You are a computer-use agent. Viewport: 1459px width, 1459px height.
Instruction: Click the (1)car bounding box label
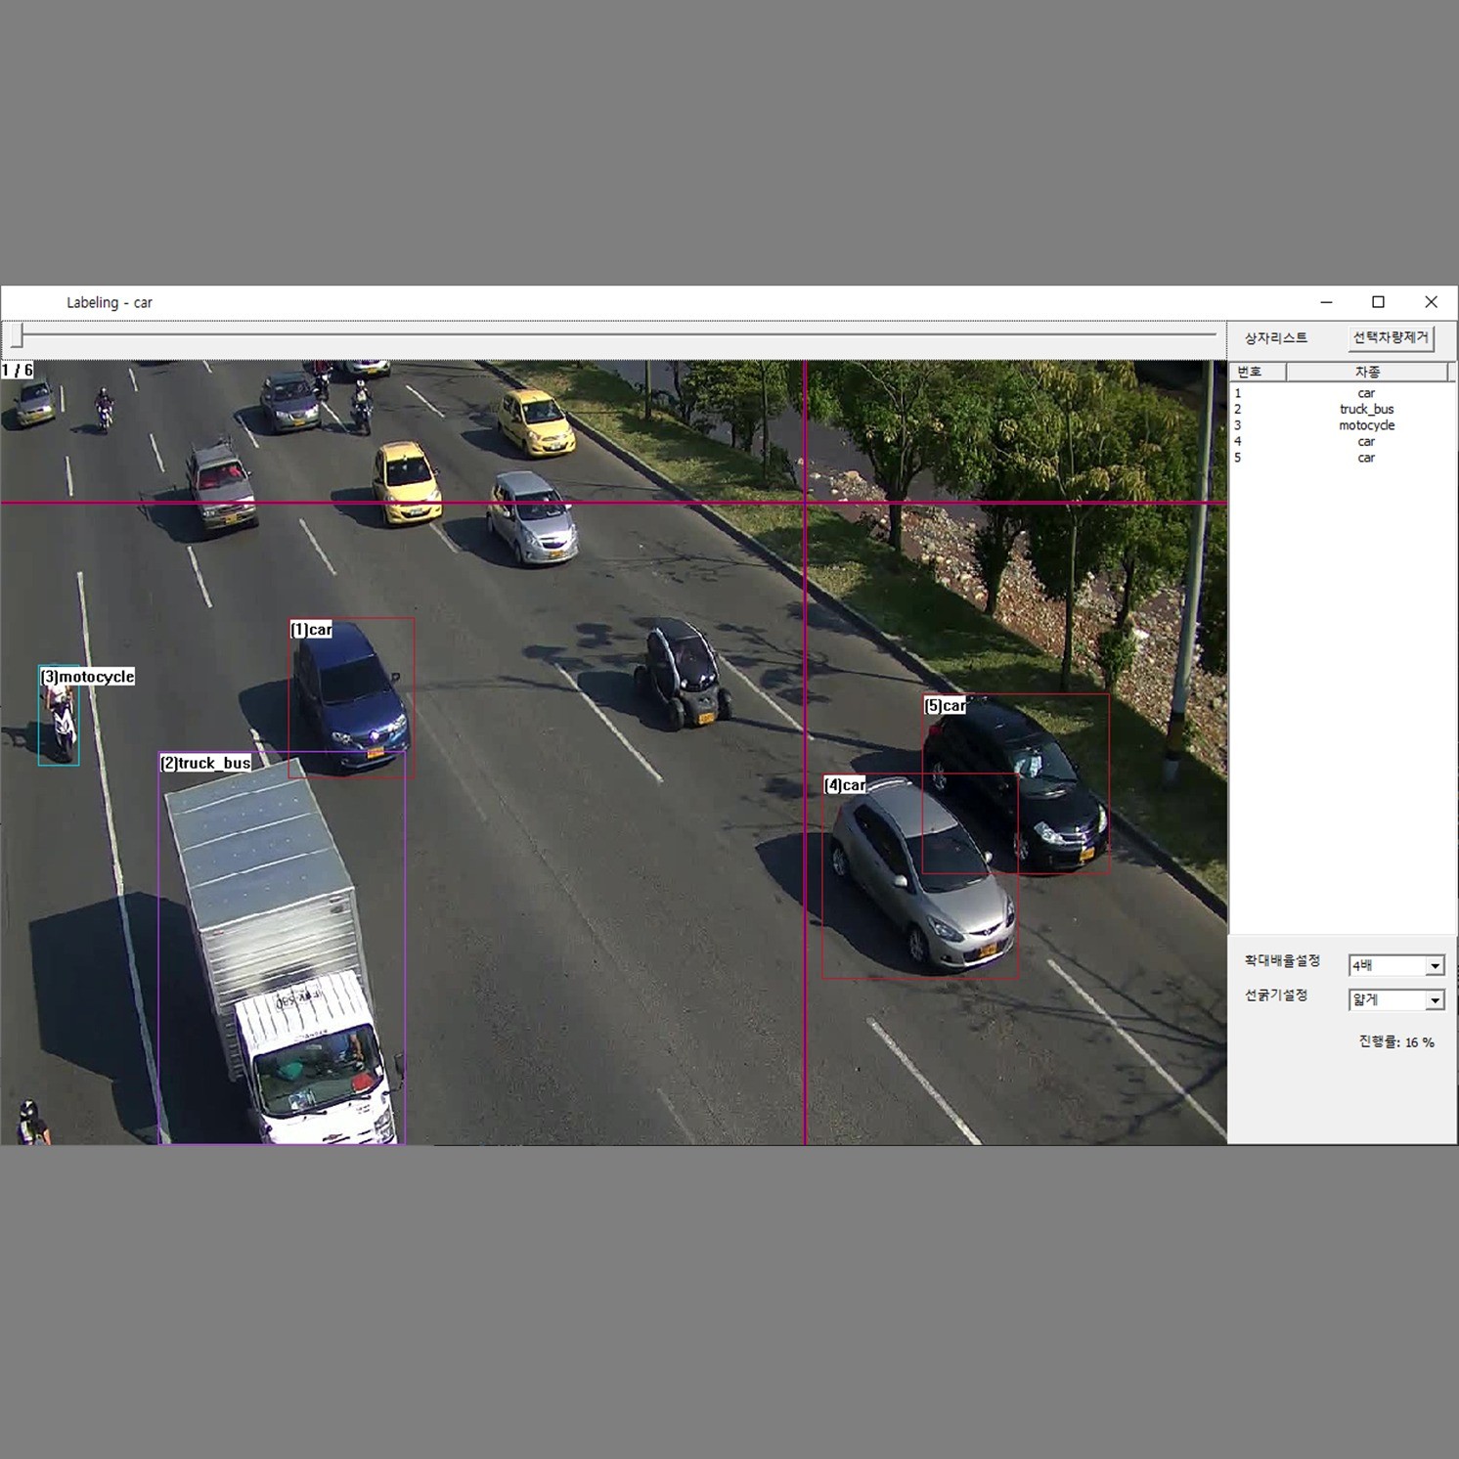pyautogui.click(x=312, y=630)
